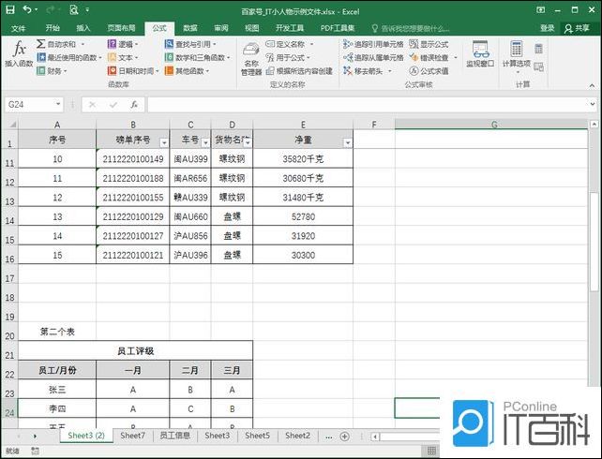Expand the Undo history dropdown arrow
Viewport: 602px width, 459px height.
point(37,9)
